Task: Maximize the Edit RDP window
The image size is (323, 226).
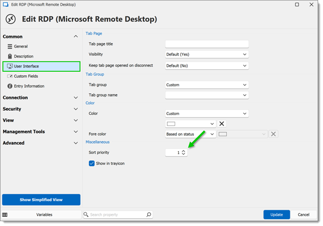Action: point(297,4)
